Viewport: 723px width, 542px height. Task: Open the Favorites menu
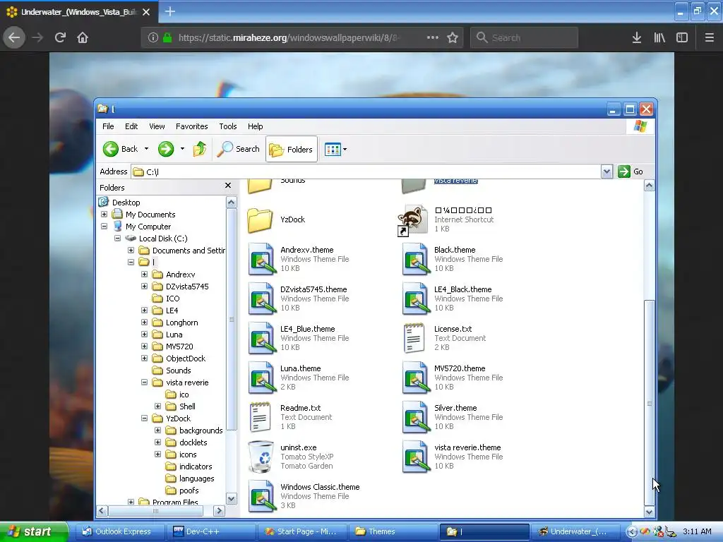click(x=191, y=126)
